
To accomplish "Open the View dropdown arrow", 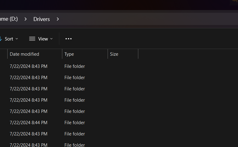I will coord(51,39).
